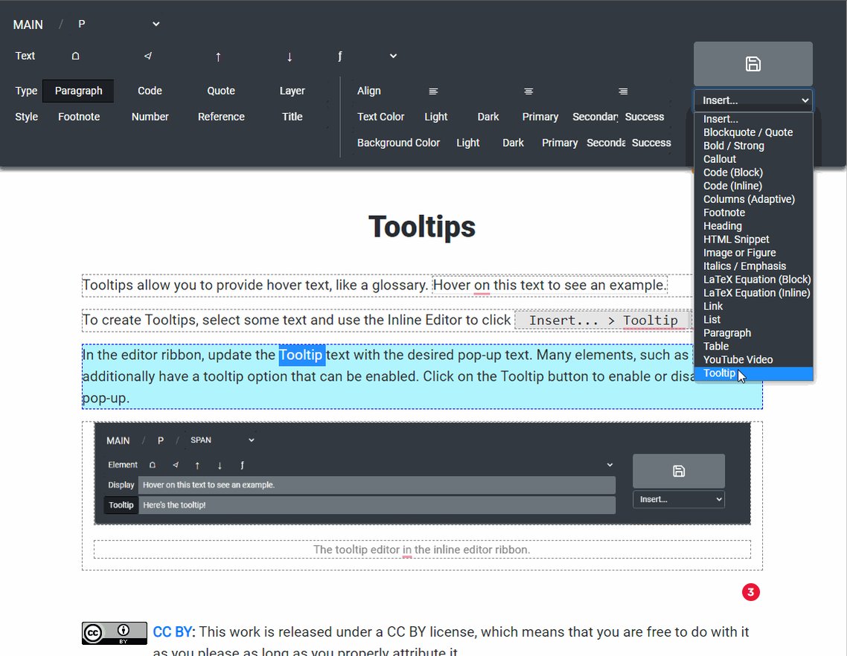Choose Code (Block) in the Insert list
847x656 pixels.
point(753,173)
